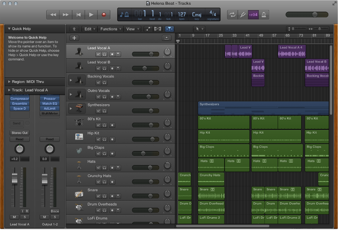Open the tuner icon in control bar
Image resolution: width=338 pixels, height=230 pixels.
tap(243, 15)
